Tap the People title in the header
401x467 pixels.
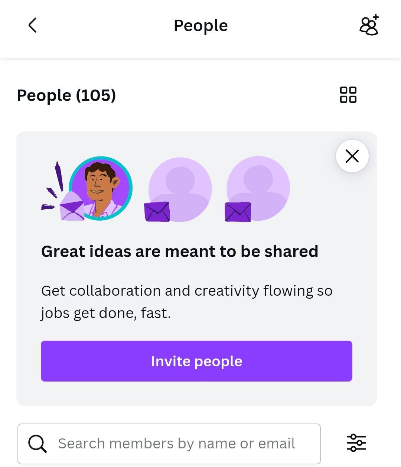(x=200, y=26)
